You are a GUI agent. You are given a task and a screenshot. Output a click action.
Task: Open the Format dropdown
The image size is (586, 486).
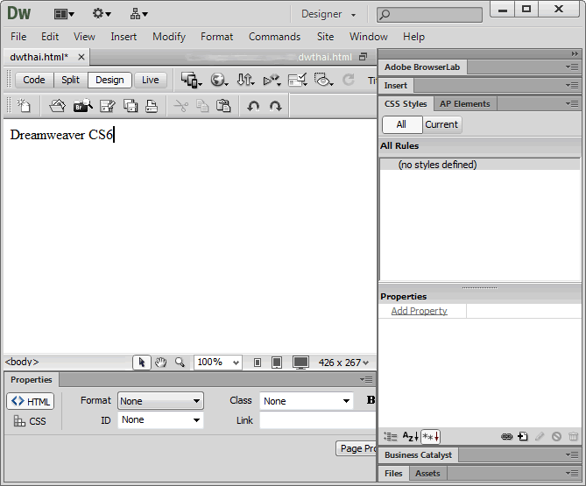160,401
